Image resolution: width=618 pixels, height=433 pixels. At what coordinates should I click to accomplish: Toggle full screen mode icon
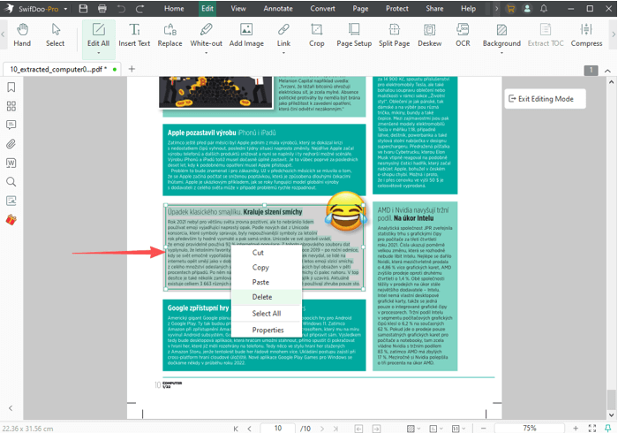coord(592,429)
